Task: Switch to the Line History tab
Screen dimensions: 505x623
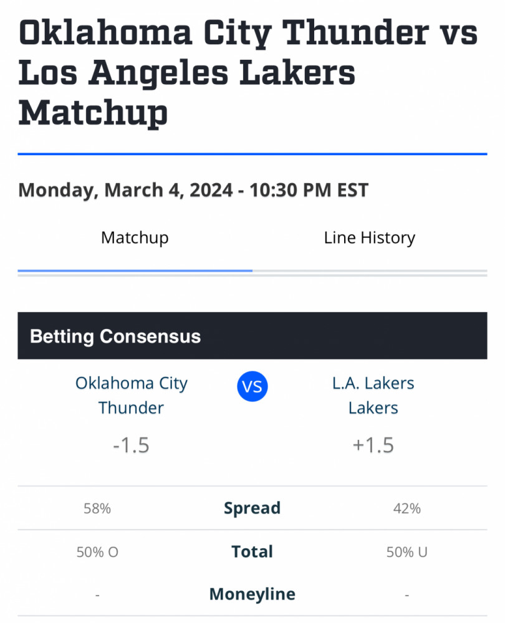Action: (369, 238)
